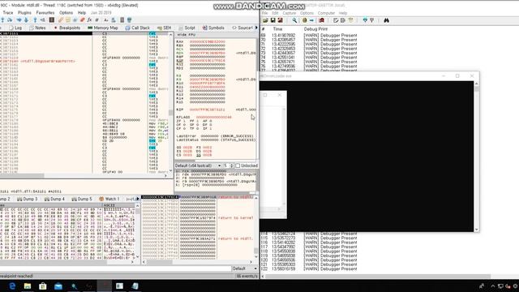
Task: Switch to the Call Stack tab
Action: (138, 28)
